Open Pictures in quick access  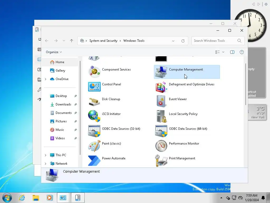click(x=60, y=121)
